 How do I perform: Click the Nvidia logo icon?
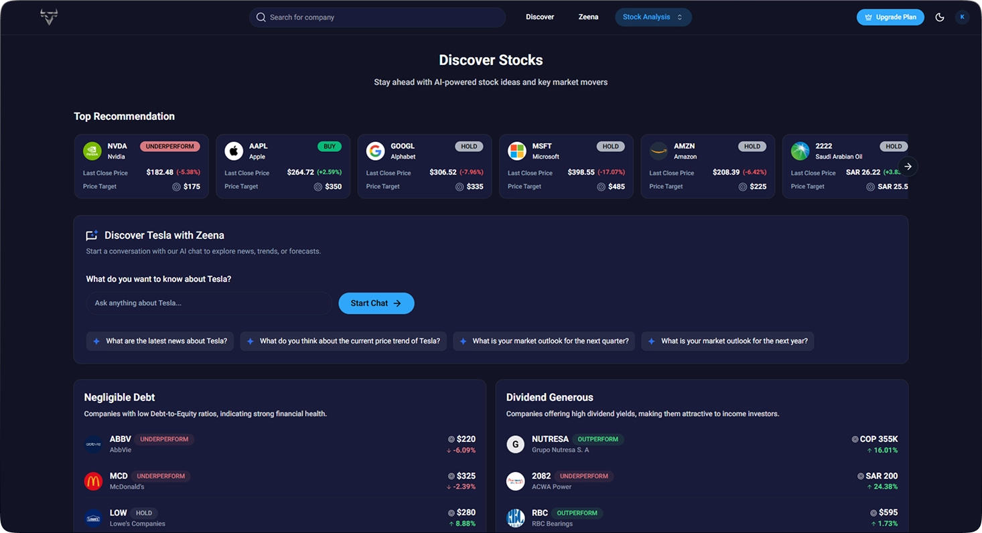(92, 151)
